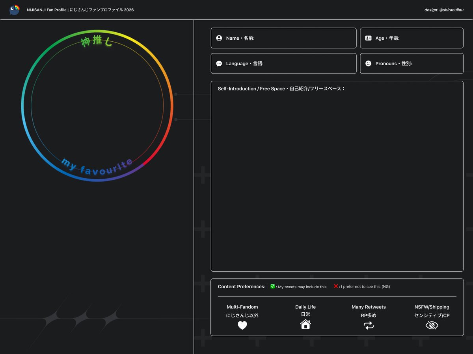Click the ID card icon beside Age
Viewport: 473px width, 354px height.
(x=368, y=38)
